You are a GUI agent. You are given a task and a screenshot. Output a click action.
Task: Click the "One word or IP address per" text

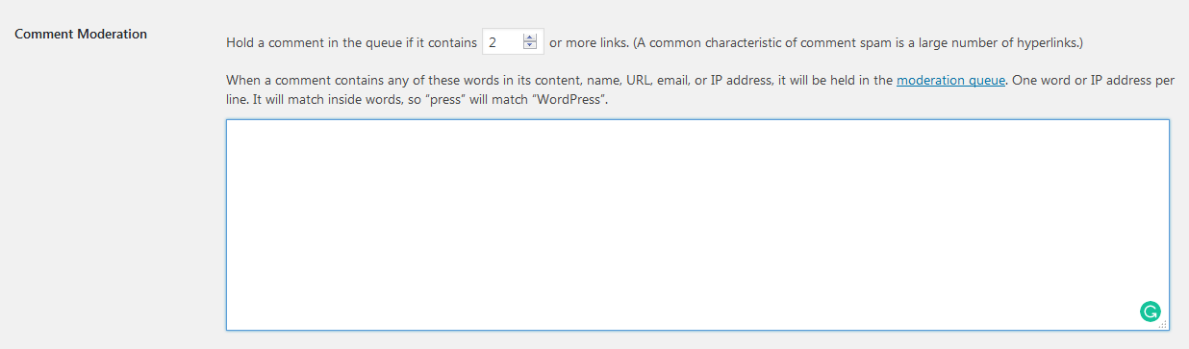[1094, 81]
